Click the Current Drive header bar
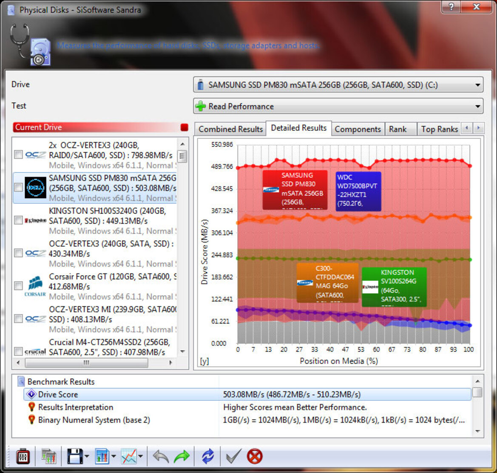The image size is (497, 473). click(x=100, y=127)
